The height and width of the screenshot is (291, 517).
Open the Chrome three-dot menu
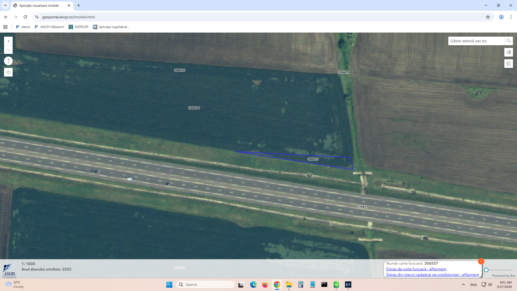coord(511,17)
